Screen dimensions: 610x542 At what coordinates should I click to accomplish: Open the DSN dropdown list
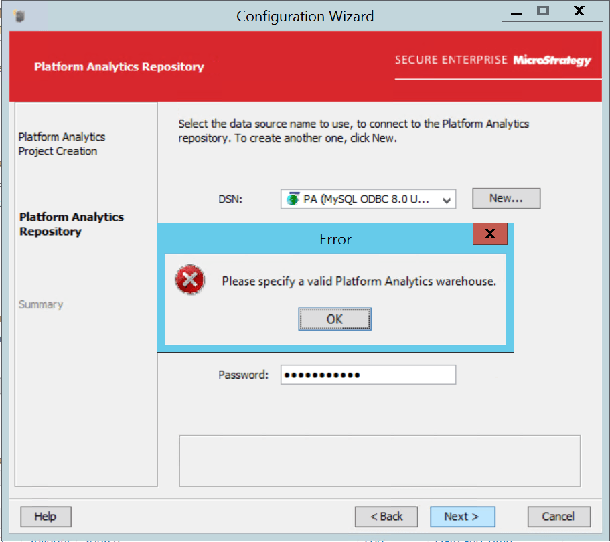[x=447, y=200]
